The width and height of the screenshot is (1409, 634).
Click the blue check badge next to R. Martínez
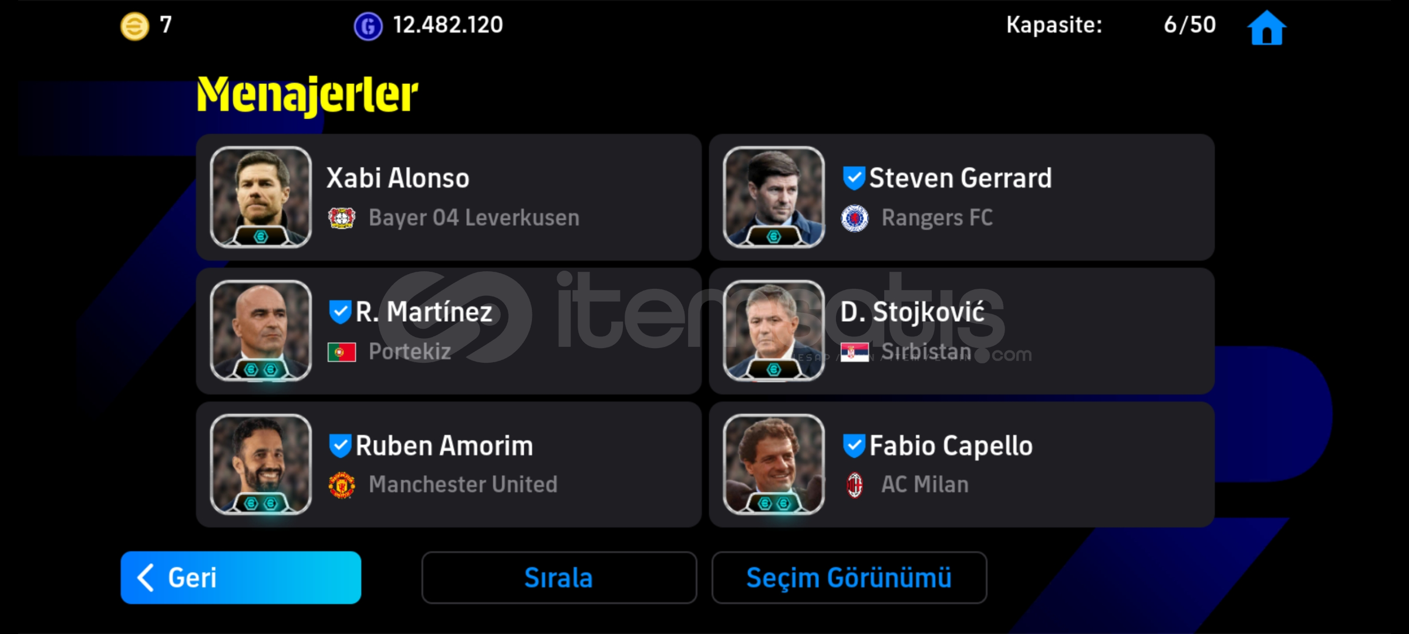(x=340, y=312)
